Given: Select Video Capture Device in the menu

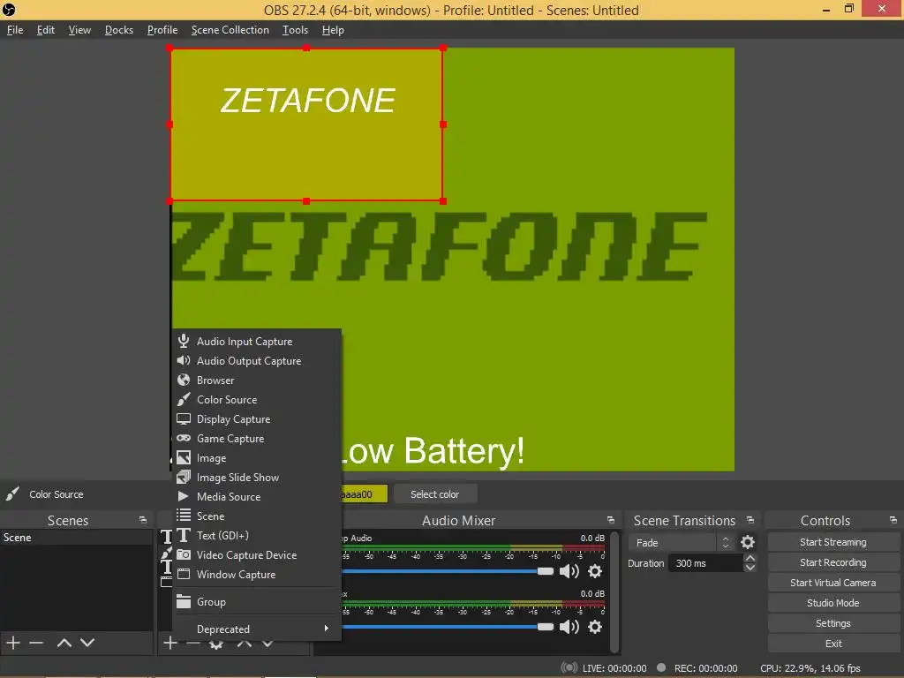Looking at the screenshot, I should [257, 555].
